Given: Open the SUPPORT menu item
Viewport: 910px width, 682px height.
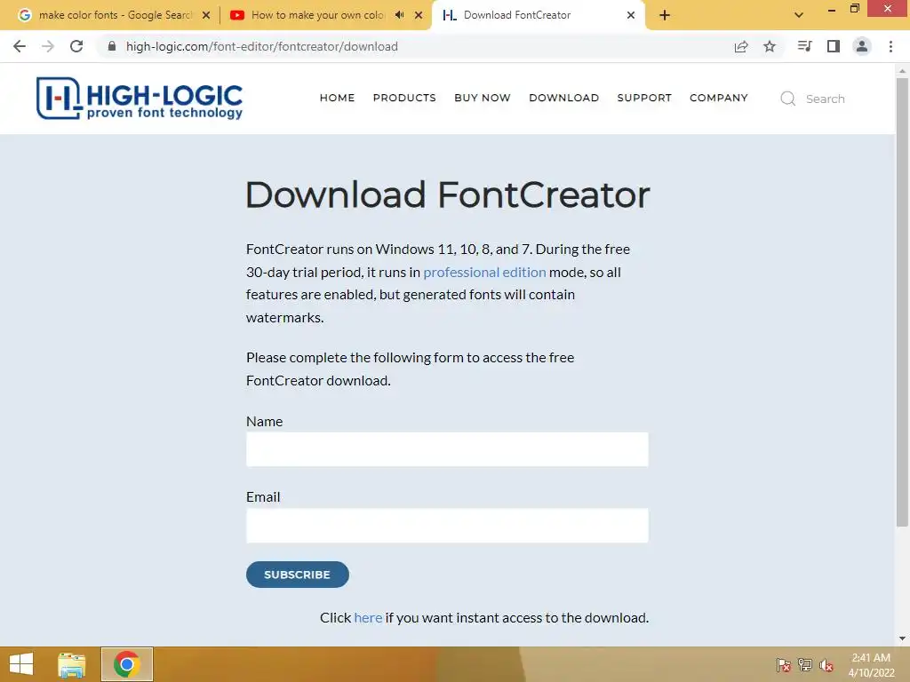Looking at the screenshot, I should 644,98.
